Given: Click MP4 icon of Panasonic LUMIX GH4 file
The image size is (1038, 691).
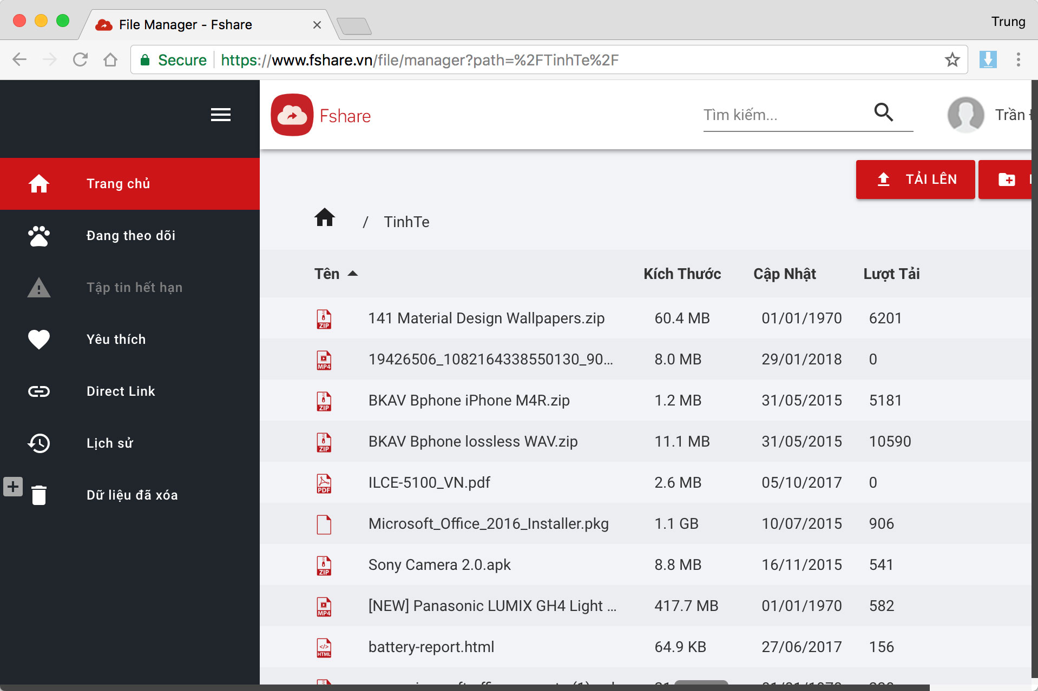Looking at the screenshot, I should (x=324, y=607).
